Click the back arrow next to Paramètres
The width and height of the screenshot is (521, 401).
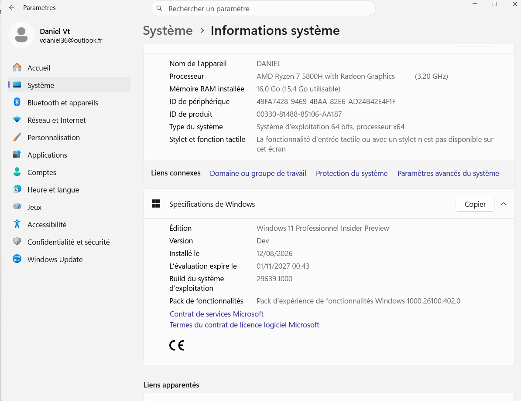pyautogui.click(x=12, y=8)
